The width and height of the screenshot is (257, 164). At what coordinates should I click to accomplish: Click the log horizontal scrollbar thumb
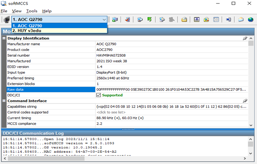click(x=46, y=159)
